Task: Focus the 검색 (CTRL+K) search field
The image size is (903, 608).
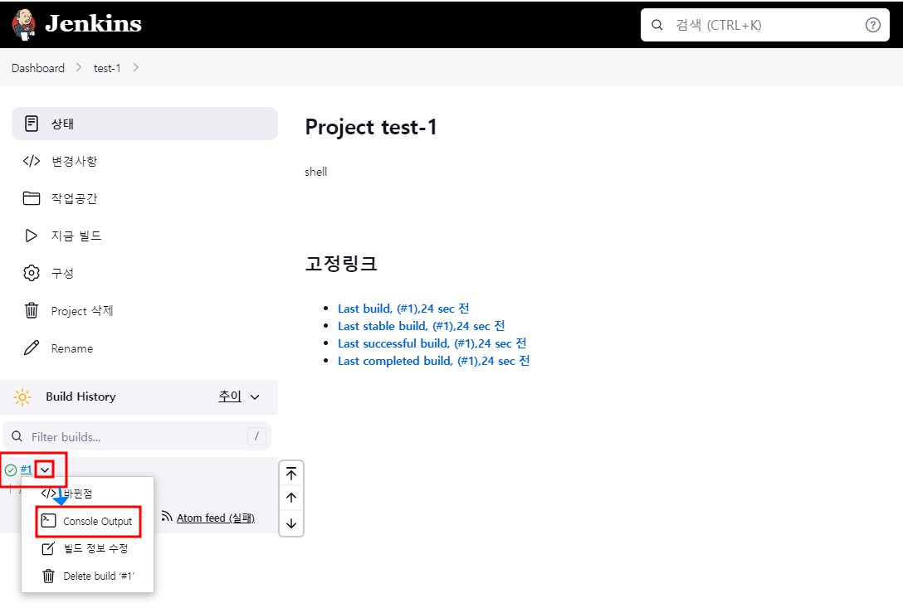Action: tap(764, 25)
